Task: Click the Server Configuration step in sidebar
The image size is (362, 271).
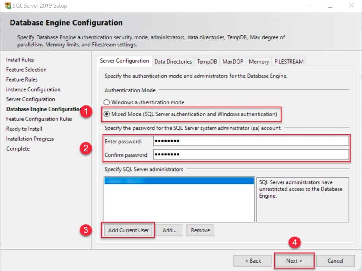Action: coord(30,99)
